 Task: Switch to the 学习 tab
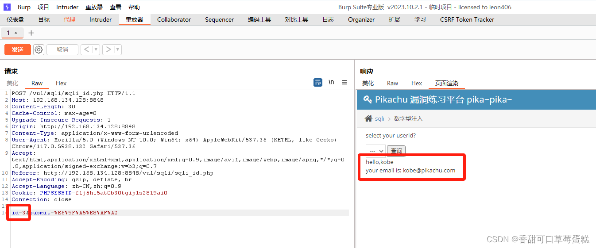click(420, 19)
